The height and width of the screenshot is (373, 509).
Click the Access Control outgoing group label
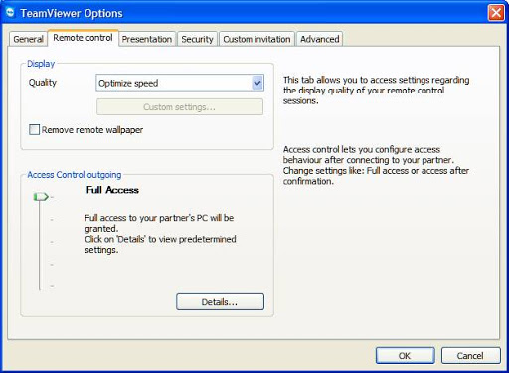pos(75,175)
